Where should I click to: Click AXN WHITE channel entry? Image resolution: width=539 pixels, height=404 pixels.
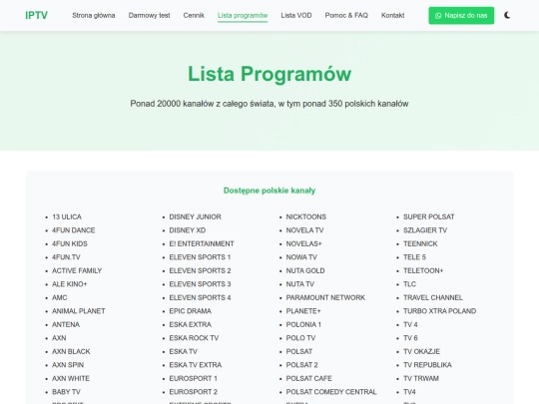71,378
